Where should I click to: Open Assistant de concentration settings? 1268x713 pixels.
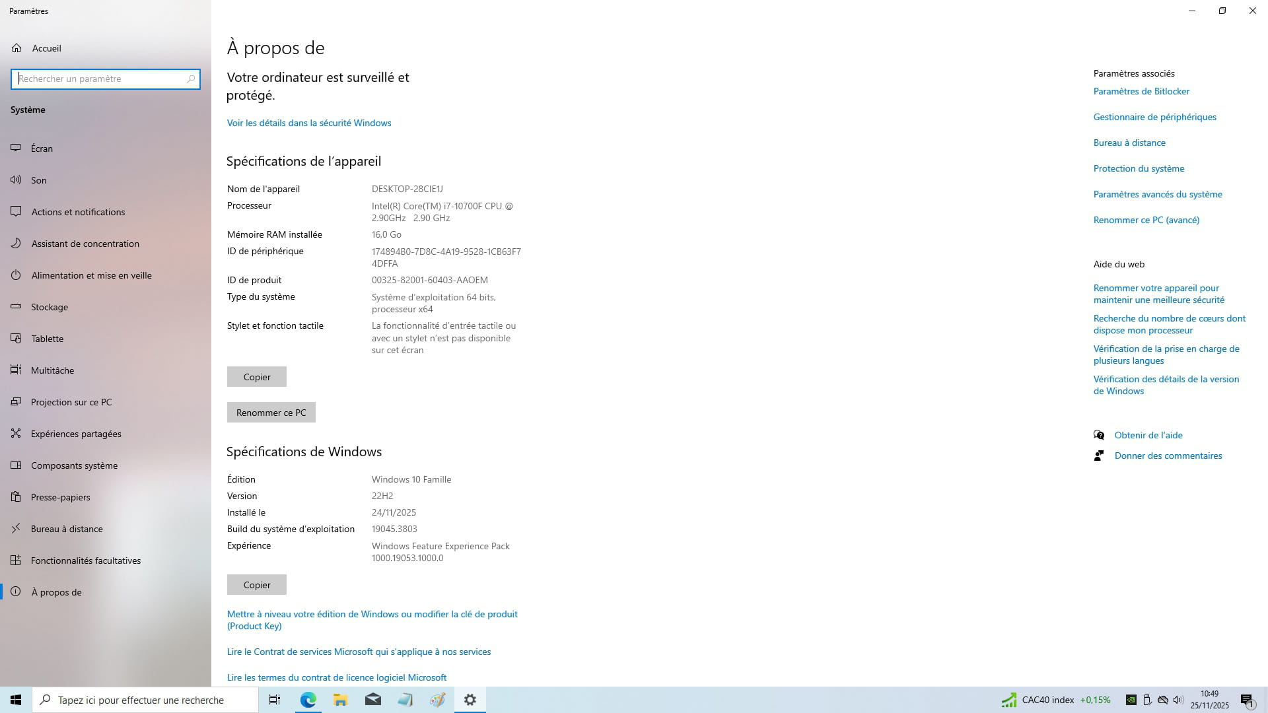coord(85,244)
